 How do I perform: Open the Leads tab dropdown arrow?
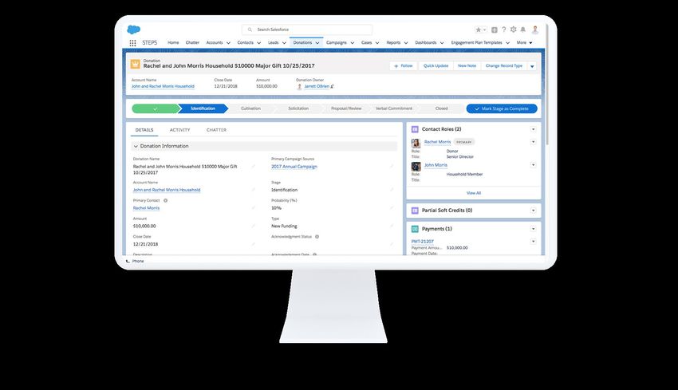(x=284, y=43)
